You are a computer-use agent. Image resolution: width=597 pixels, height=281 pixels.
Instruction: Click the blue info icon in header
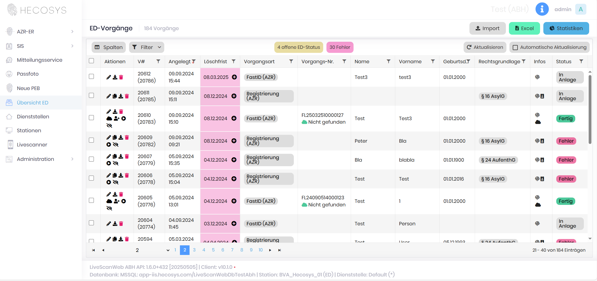point(542,9)
